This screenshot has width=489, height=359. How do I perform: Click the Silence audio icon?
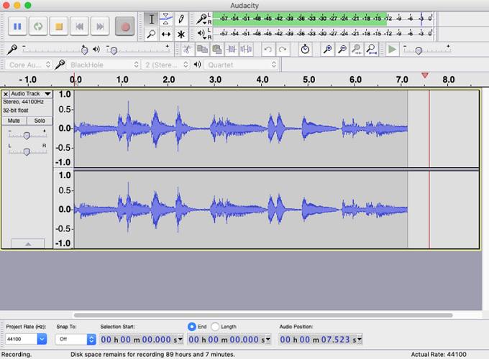click(247, 50)
